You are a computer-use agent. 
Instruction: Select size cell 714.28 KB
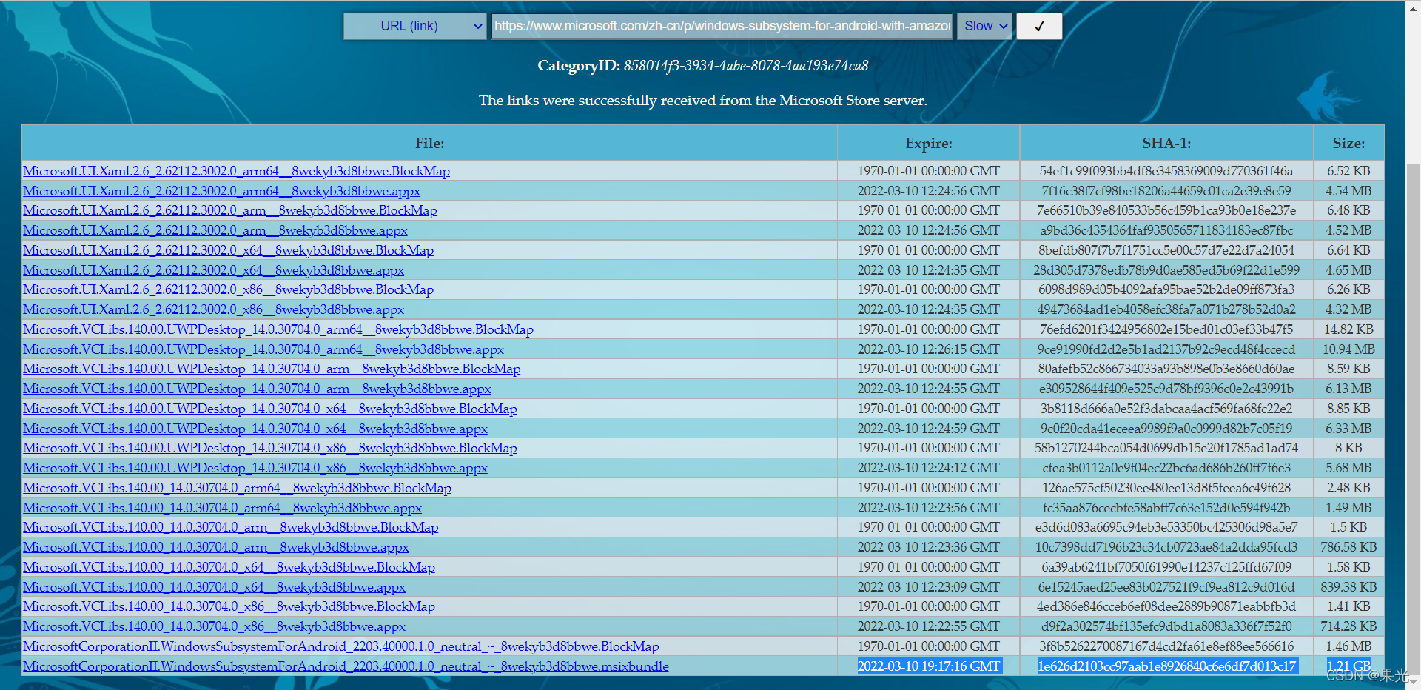pyautogui.click(x=1348, y=626)
